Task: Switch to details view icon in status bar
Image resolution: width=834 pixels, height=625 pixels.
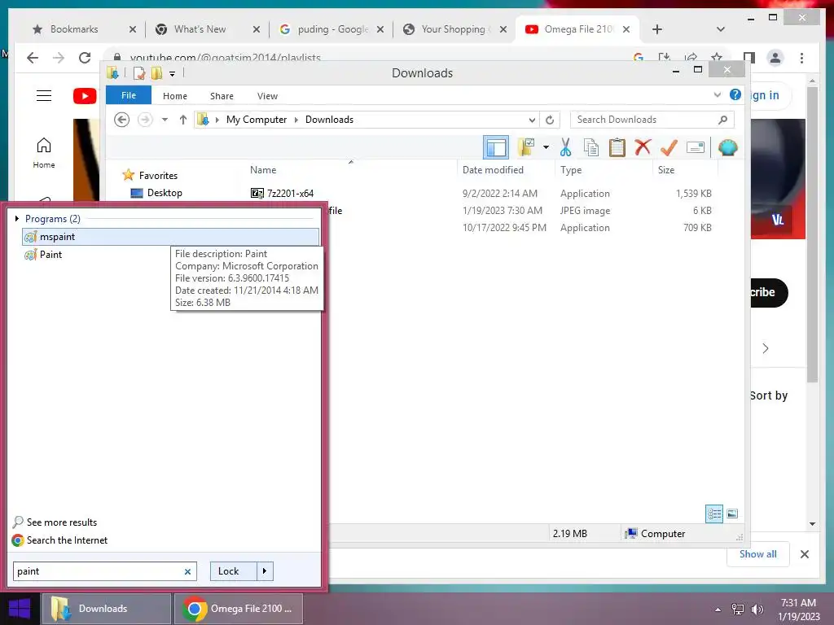Action: pos(714,514)
